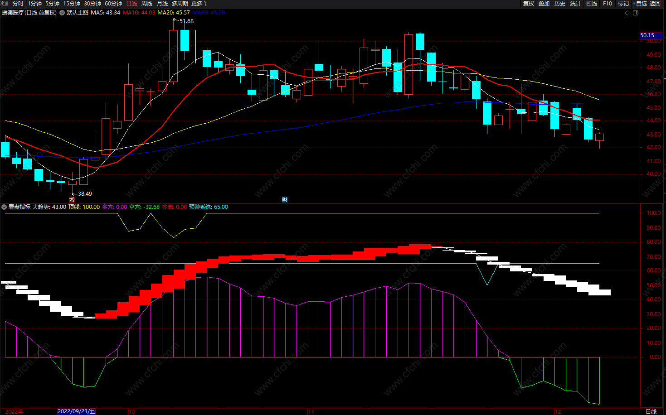This screenshot has width=666, height=415.
Task: Open F10 company info
Action: click(x=608, y=3)
